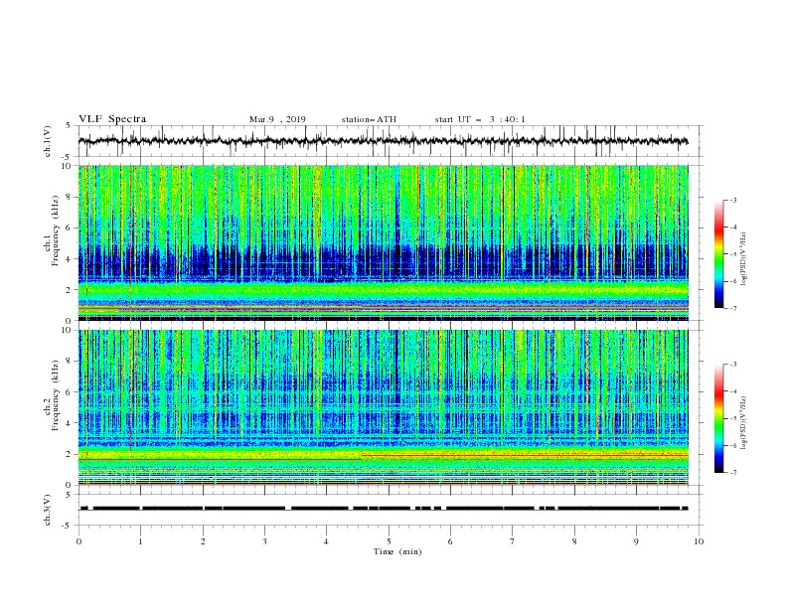Click the "VLF Spectra" plot title
Viewport: 787px width, 608px height.
[112, 119]
